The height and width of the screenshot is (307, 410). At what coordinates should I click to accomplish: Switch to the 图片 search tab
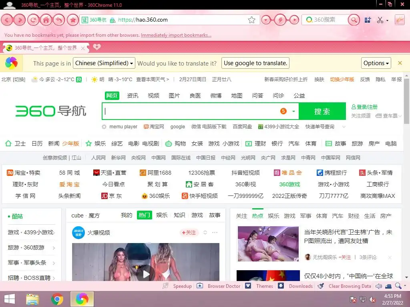(x=174, y=96)
